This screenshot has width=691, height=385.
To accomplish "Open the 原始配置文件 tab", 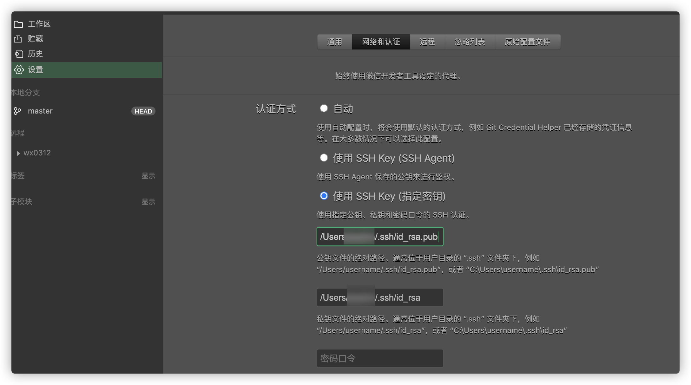I will pos(527,42).
